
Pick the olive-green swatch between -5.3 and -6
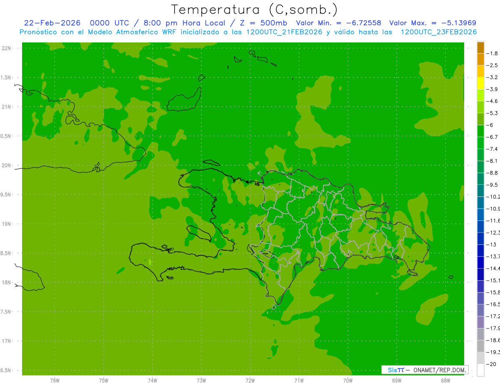[x=480, y=119]
